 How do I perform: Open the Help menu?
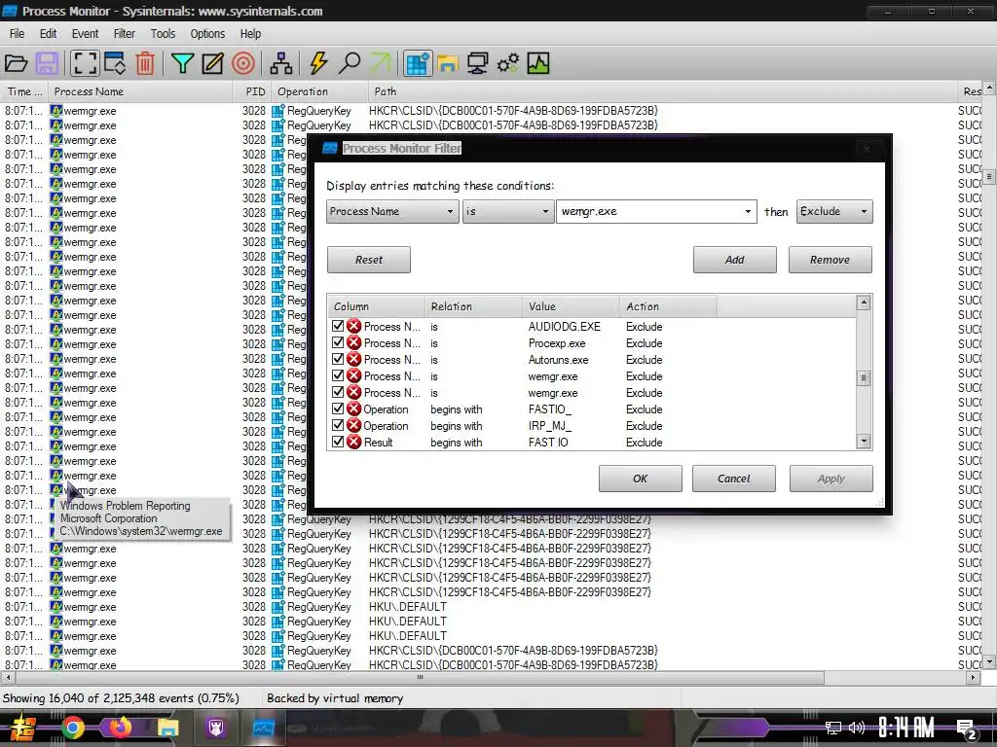coord(250,34)
